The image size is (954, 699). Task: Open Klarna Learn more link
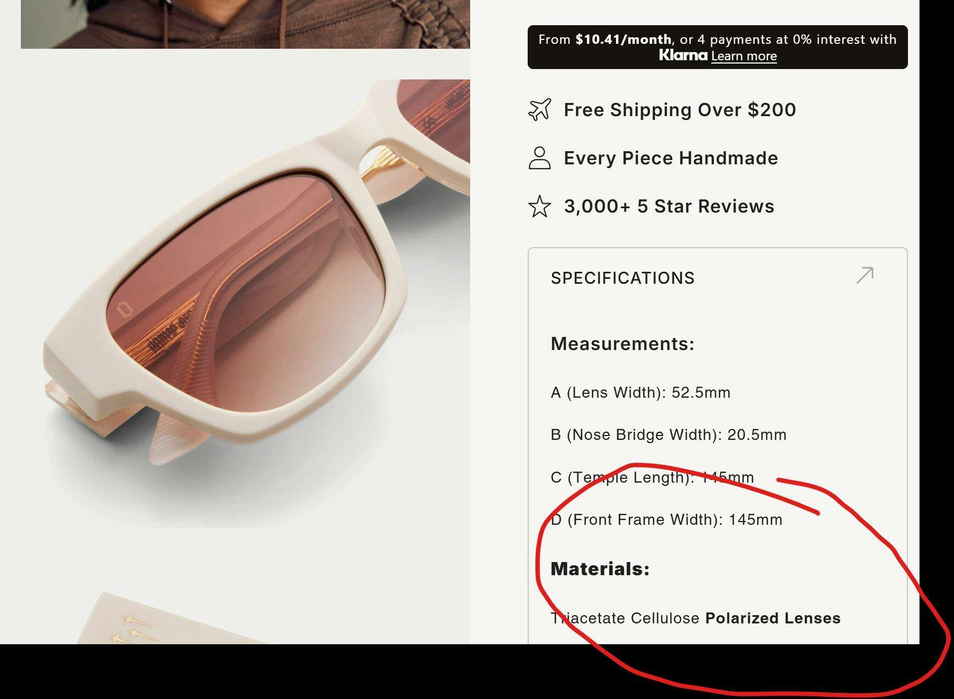[x=744, y=56]
